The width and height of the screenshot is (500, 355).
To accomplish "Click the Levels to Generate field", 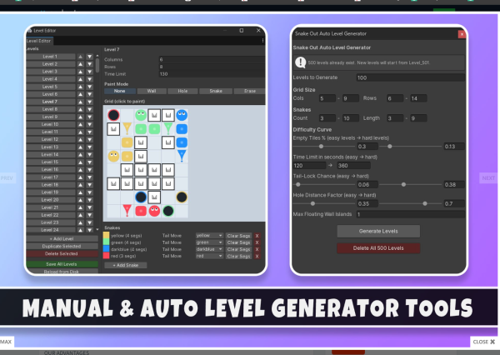I will pyautogui.click(x=410, y=77).
